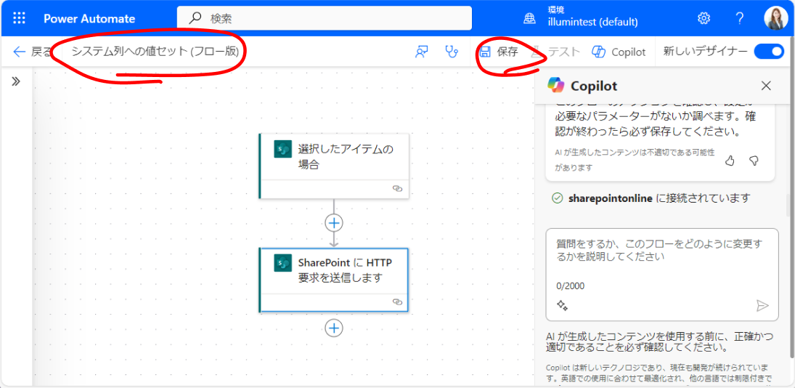The width and height of the screenshot is (795, 388).
Task: Select the illumintest (default) environment
Action: (x=592, y=23)
